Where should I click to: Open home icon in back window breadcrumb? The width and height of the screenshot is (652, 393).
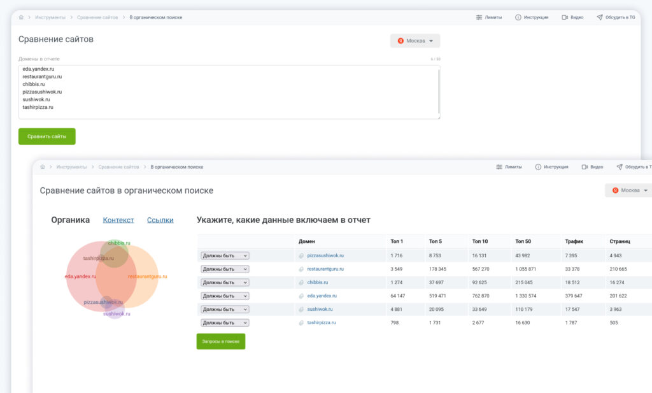tap(21, 17)
